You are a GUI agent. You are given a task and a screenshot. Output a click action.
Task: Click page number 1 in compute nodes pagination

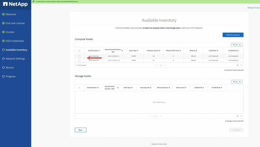[161, 65]
